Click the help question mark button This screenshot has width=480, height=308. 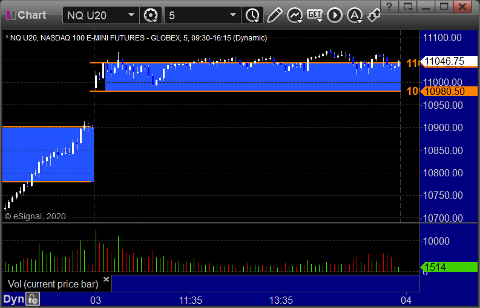coord(389,7)
